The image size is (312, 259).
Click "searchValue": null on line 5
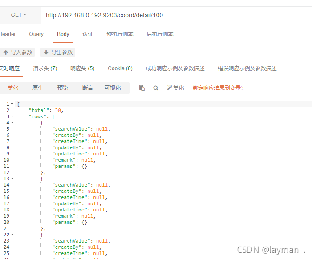[x=81, y=129]
